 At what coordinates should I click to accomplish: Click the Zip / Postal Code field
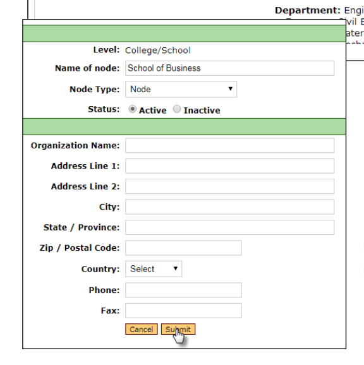point(183,248)
